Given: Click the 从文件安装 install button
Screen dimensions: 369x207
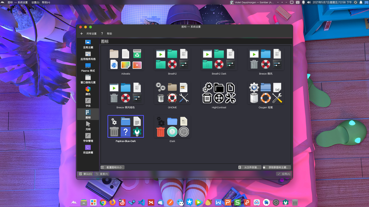Looking at the screenshot, I should pyautogui.click(x=249, y=168).
